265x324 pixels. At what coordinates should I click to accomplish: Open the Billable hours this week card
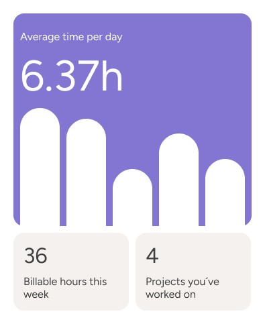[x=71, y=272]
